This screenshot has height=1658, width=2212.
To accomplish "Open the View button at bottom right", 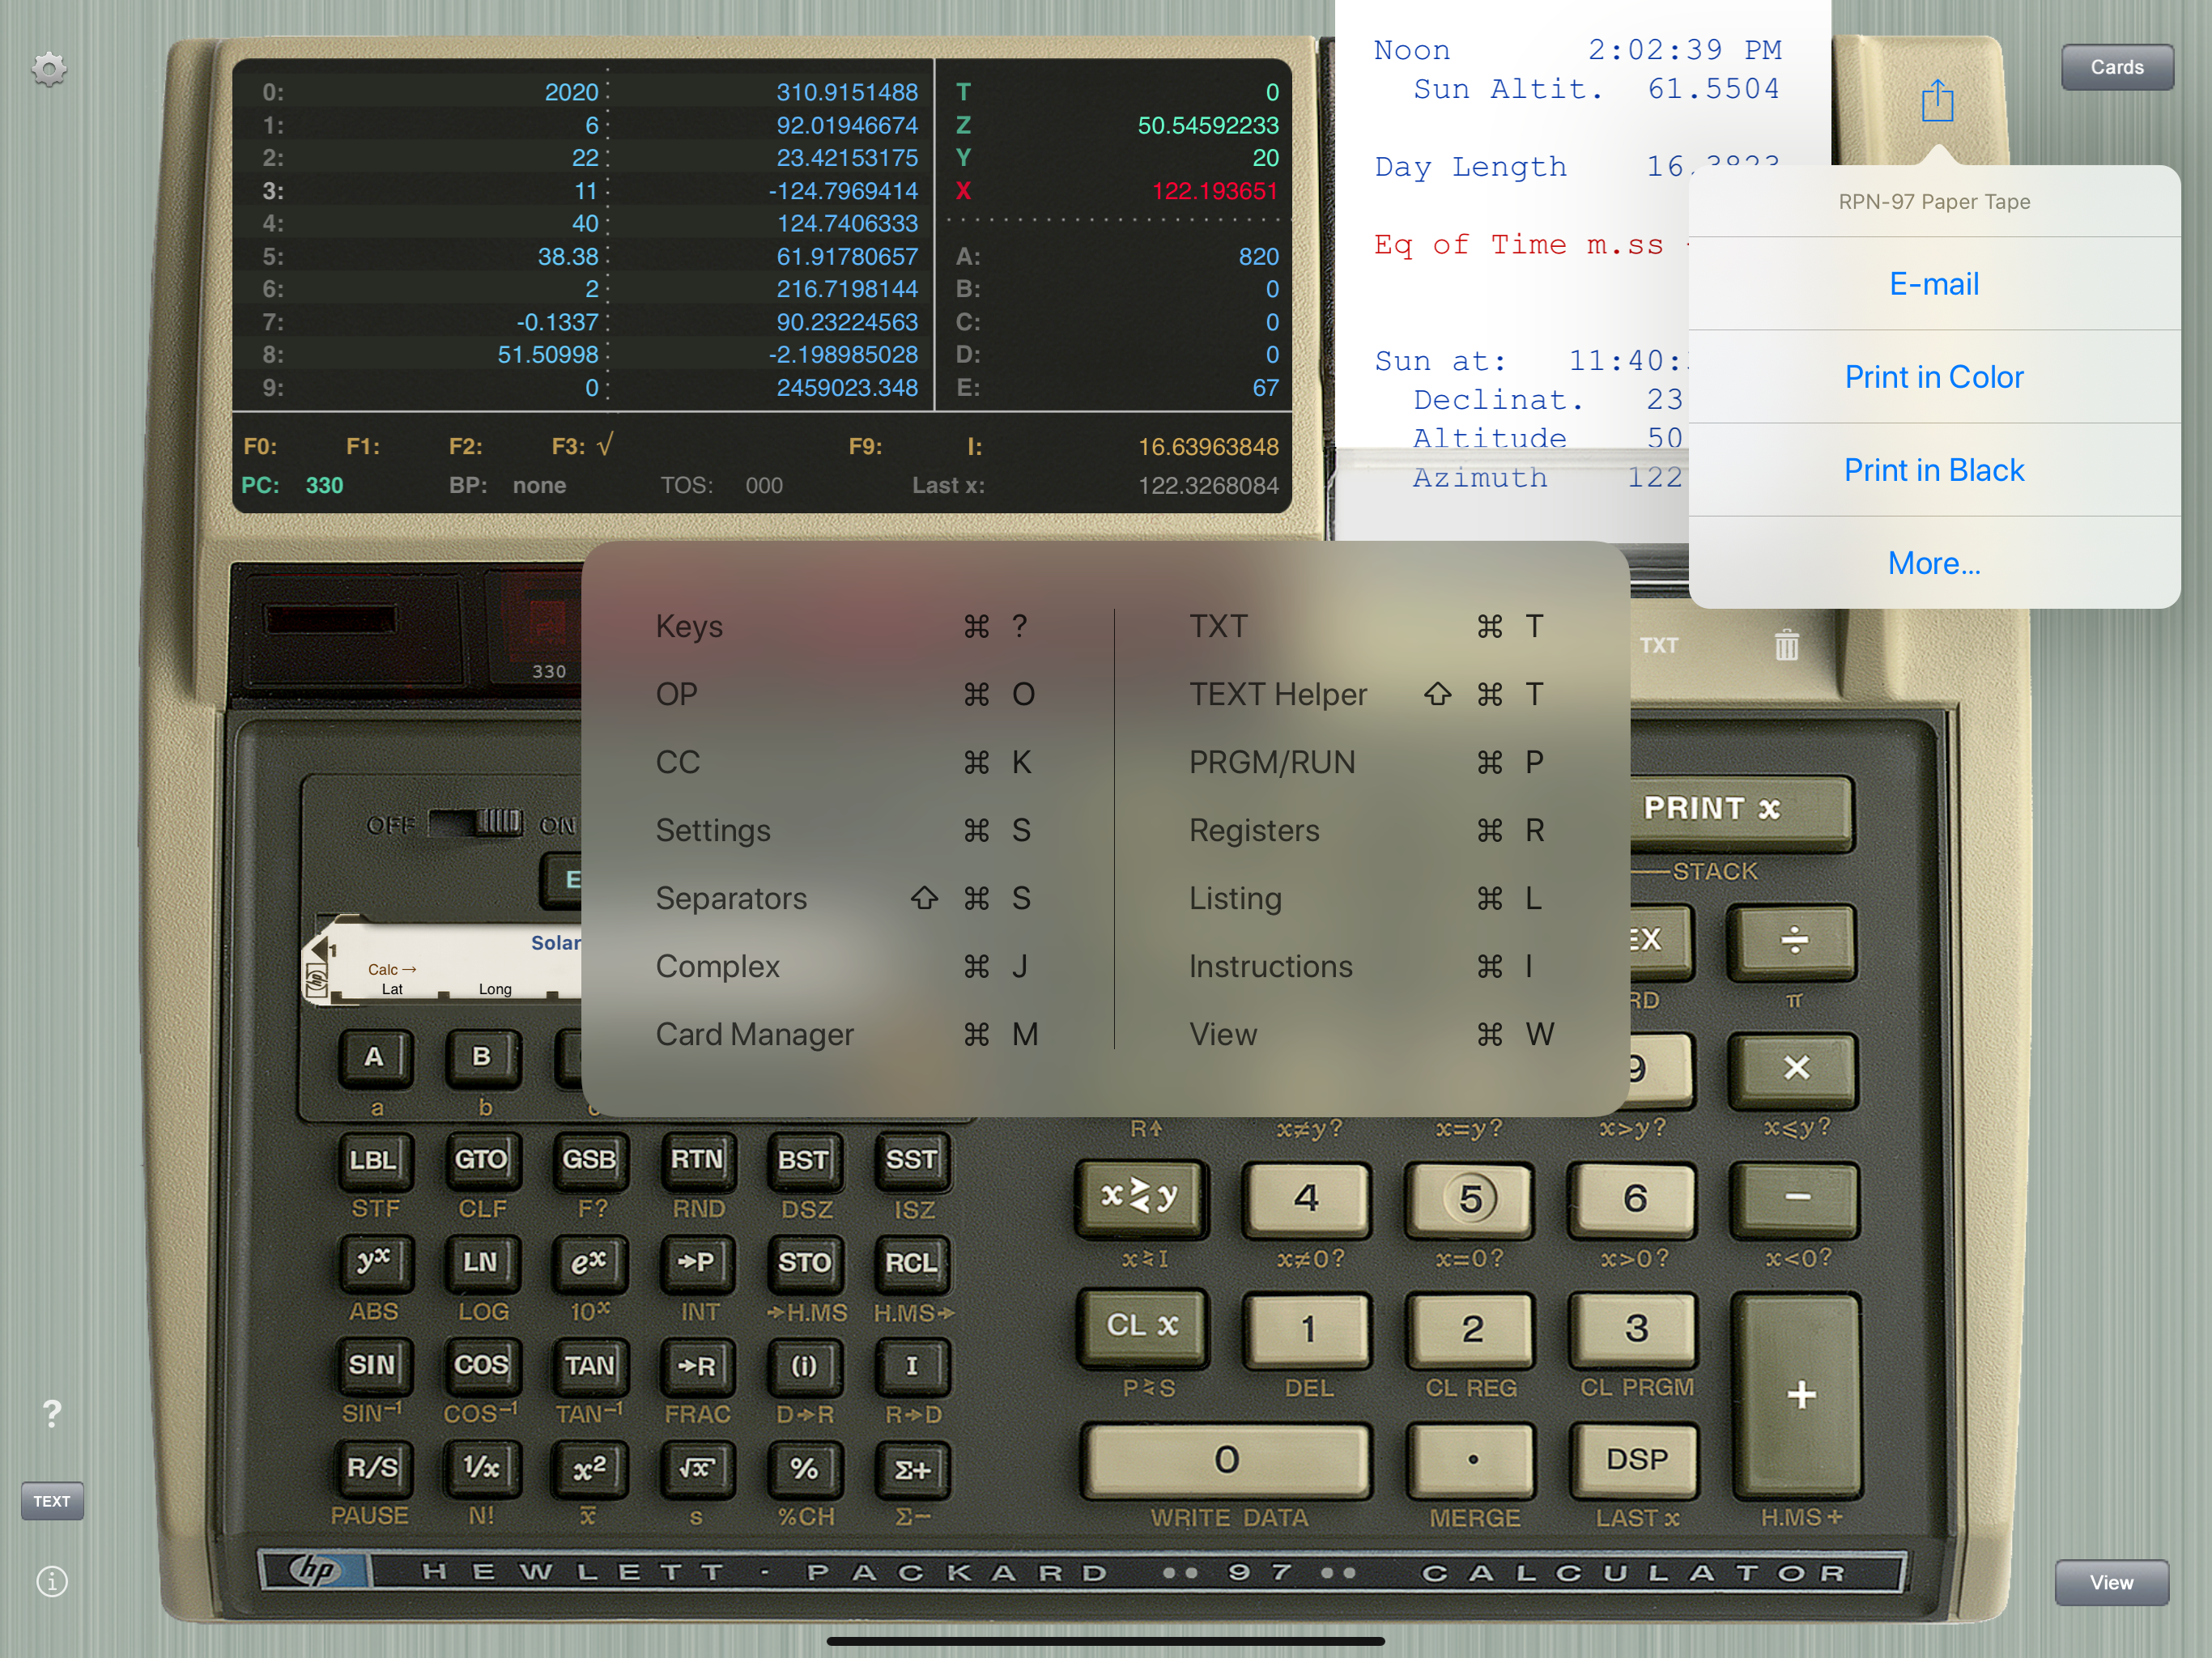I will tap(2110, 1582).
